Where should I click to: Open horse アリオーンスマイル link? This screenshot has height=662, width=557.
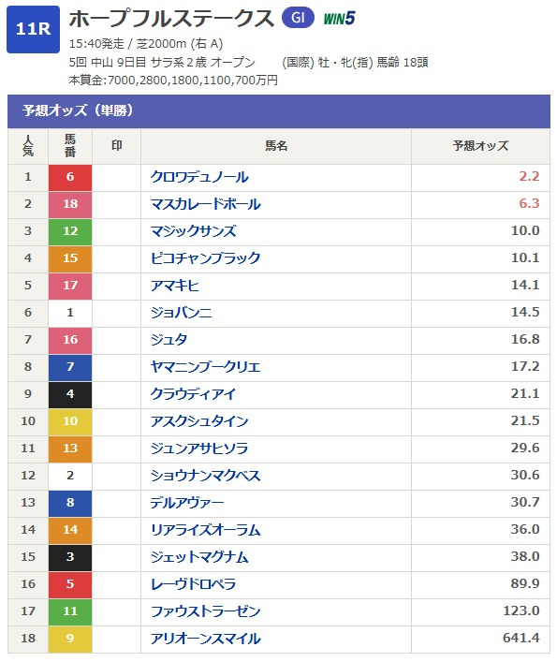(206, 639)
